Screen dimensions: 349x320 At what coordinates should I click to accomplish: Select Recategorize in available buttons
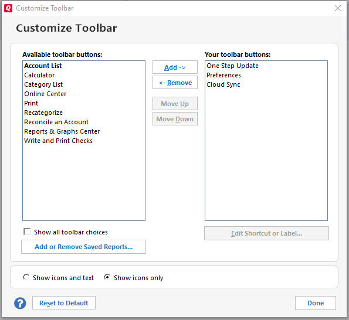pyautogui.click(x=84, y=113)
